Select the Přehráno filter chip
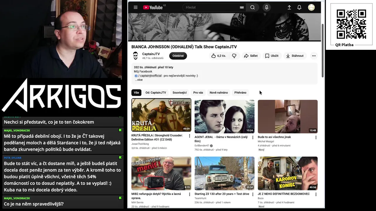Image resolution: width=376 pixels, height=211 pixels. (240, 93)
